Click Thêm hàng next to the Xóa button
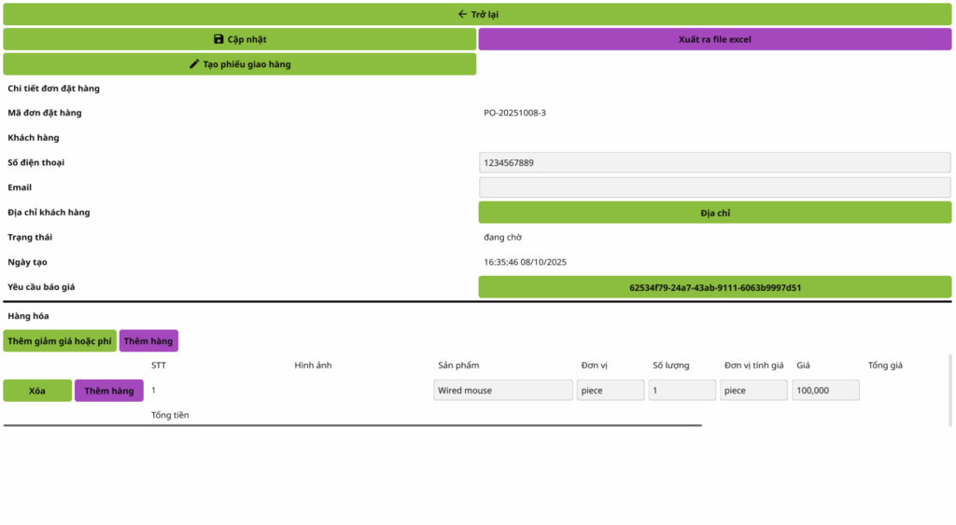Viewport: 956px width, 525px height. [x=109, y=391]
